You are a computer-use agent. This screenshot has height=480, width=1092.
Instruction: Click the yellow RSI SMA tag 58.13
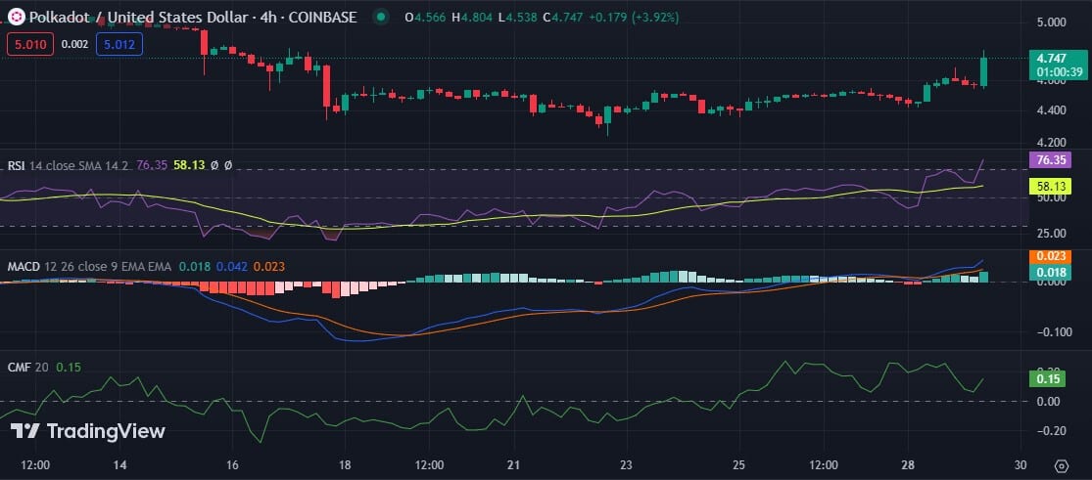coord(1050,185)
